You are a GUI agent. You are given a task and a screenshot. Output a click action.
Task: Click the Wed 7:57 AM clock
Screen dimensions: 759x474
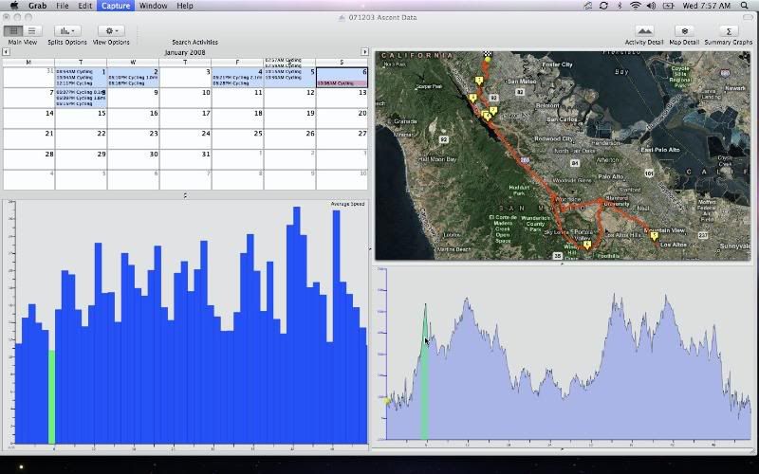(706, 6)
